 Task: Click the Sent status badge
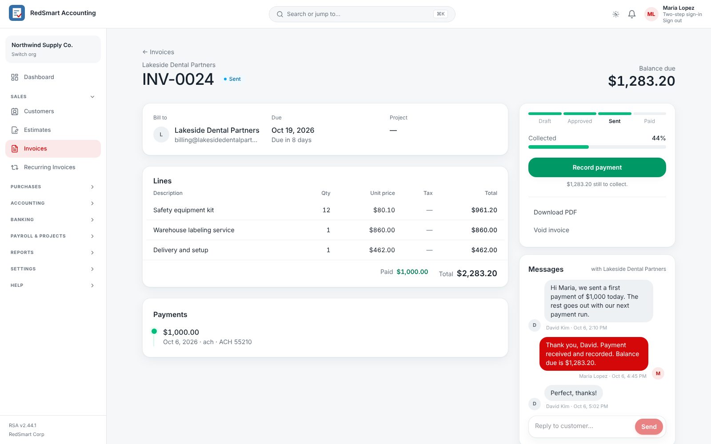(232, 79)
